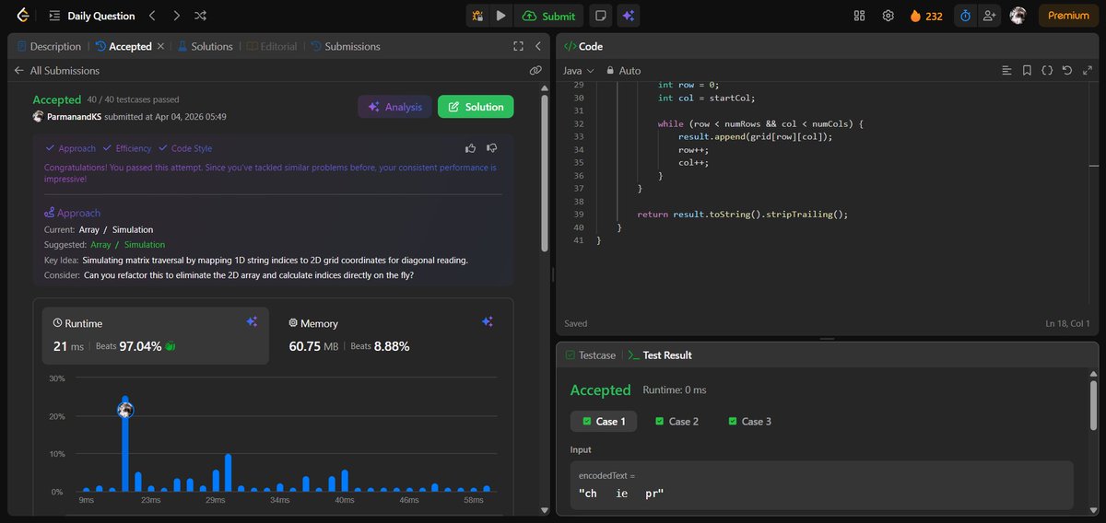
Task: Click the Premium button
Action: pos(1068,16)
